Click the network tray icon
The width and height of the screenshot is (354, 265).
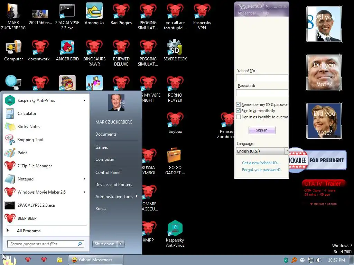pyautogui.click(x=311, y=260)
